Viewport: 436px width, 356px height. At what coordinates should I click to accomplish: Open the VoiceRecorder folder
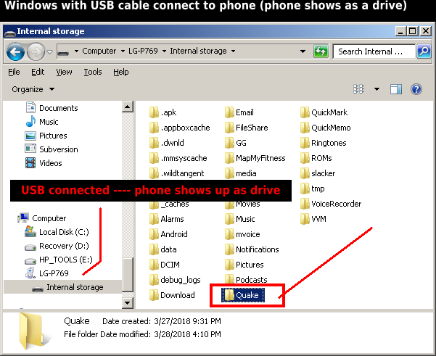coord(336,204)
